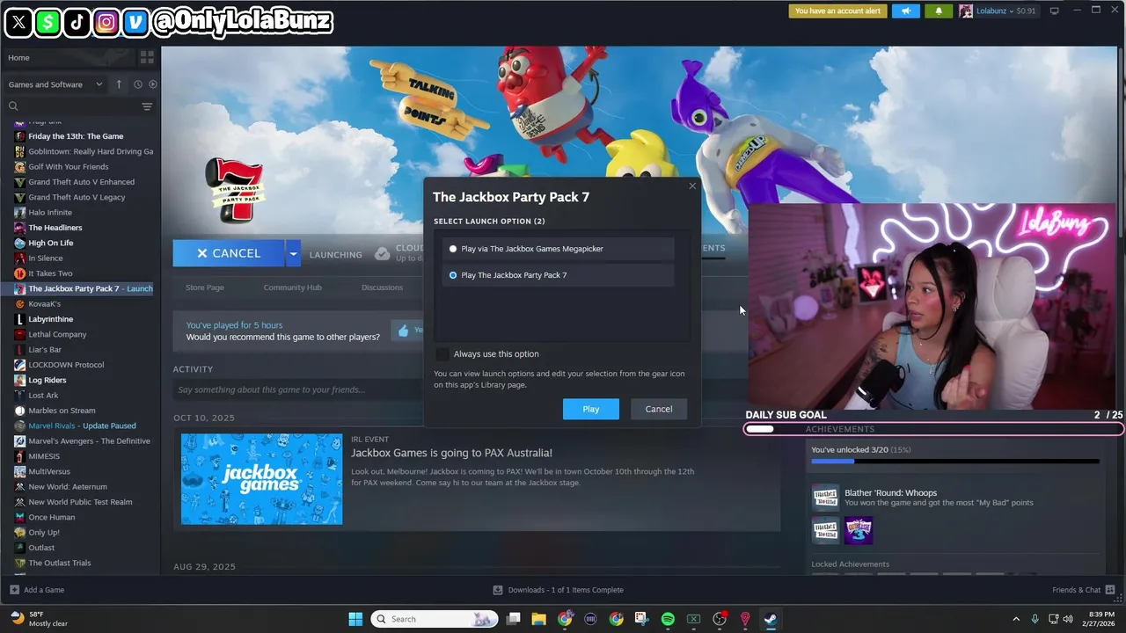Open the Discussions tab
This screenshot has width=1126, height=633.
tap(382, 287)
